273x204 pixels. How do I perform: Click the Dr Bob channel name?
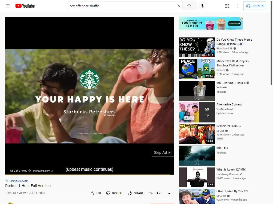(x=220, y=131)
